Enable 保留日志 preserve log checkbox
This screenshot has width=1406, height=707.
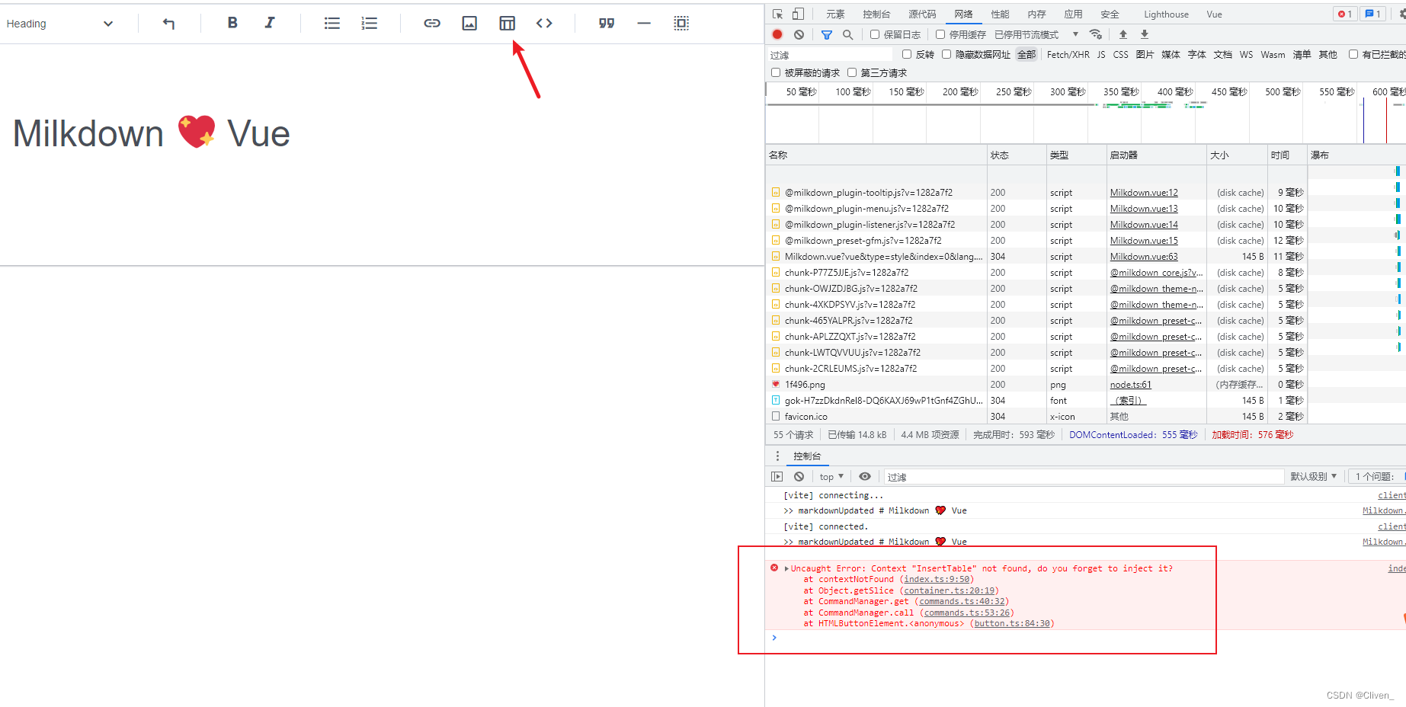875,34
